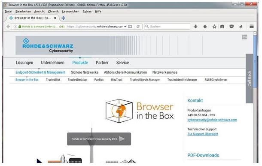Open the site information icon in the address bar
The image size is (262, 166).
[x=15, y=27]
